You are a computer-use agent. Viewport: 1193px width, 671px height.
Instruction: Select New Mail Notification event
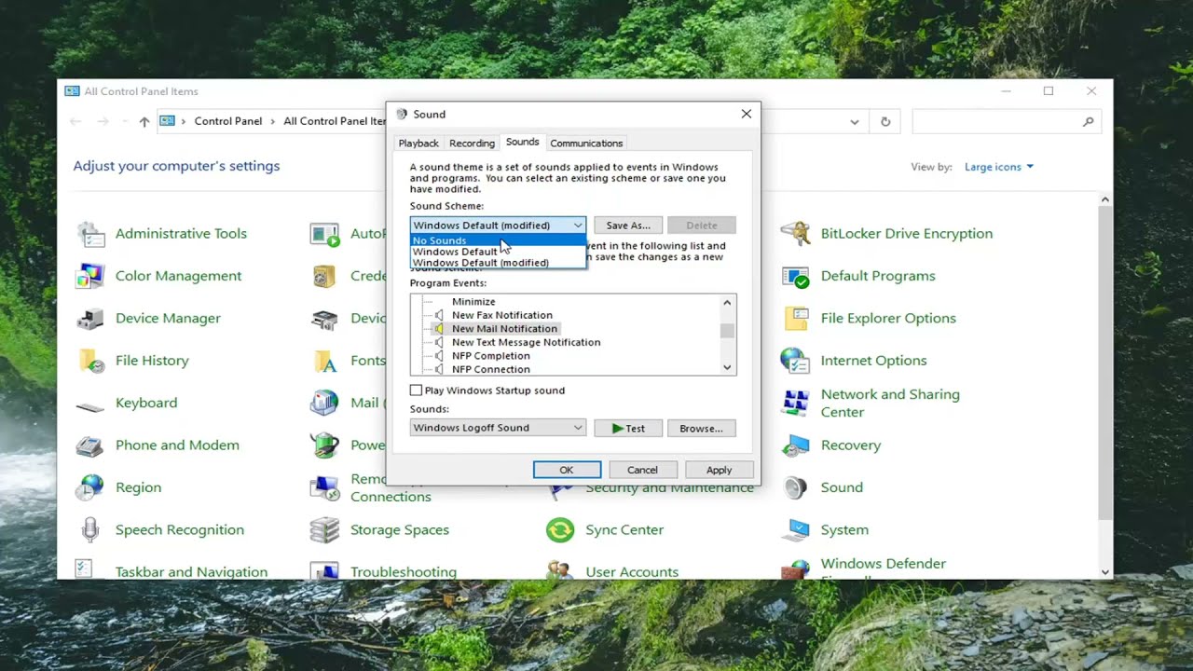[x=504, y=329]
